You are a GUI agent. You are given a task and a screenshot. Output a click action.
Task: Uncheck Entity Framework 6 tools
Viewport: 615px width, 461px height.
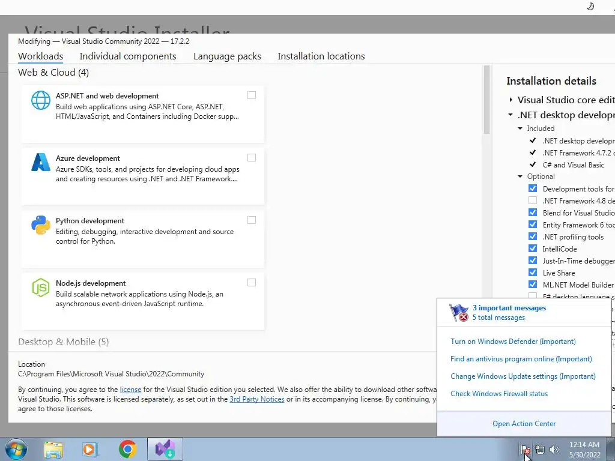(x=533, y=224)
